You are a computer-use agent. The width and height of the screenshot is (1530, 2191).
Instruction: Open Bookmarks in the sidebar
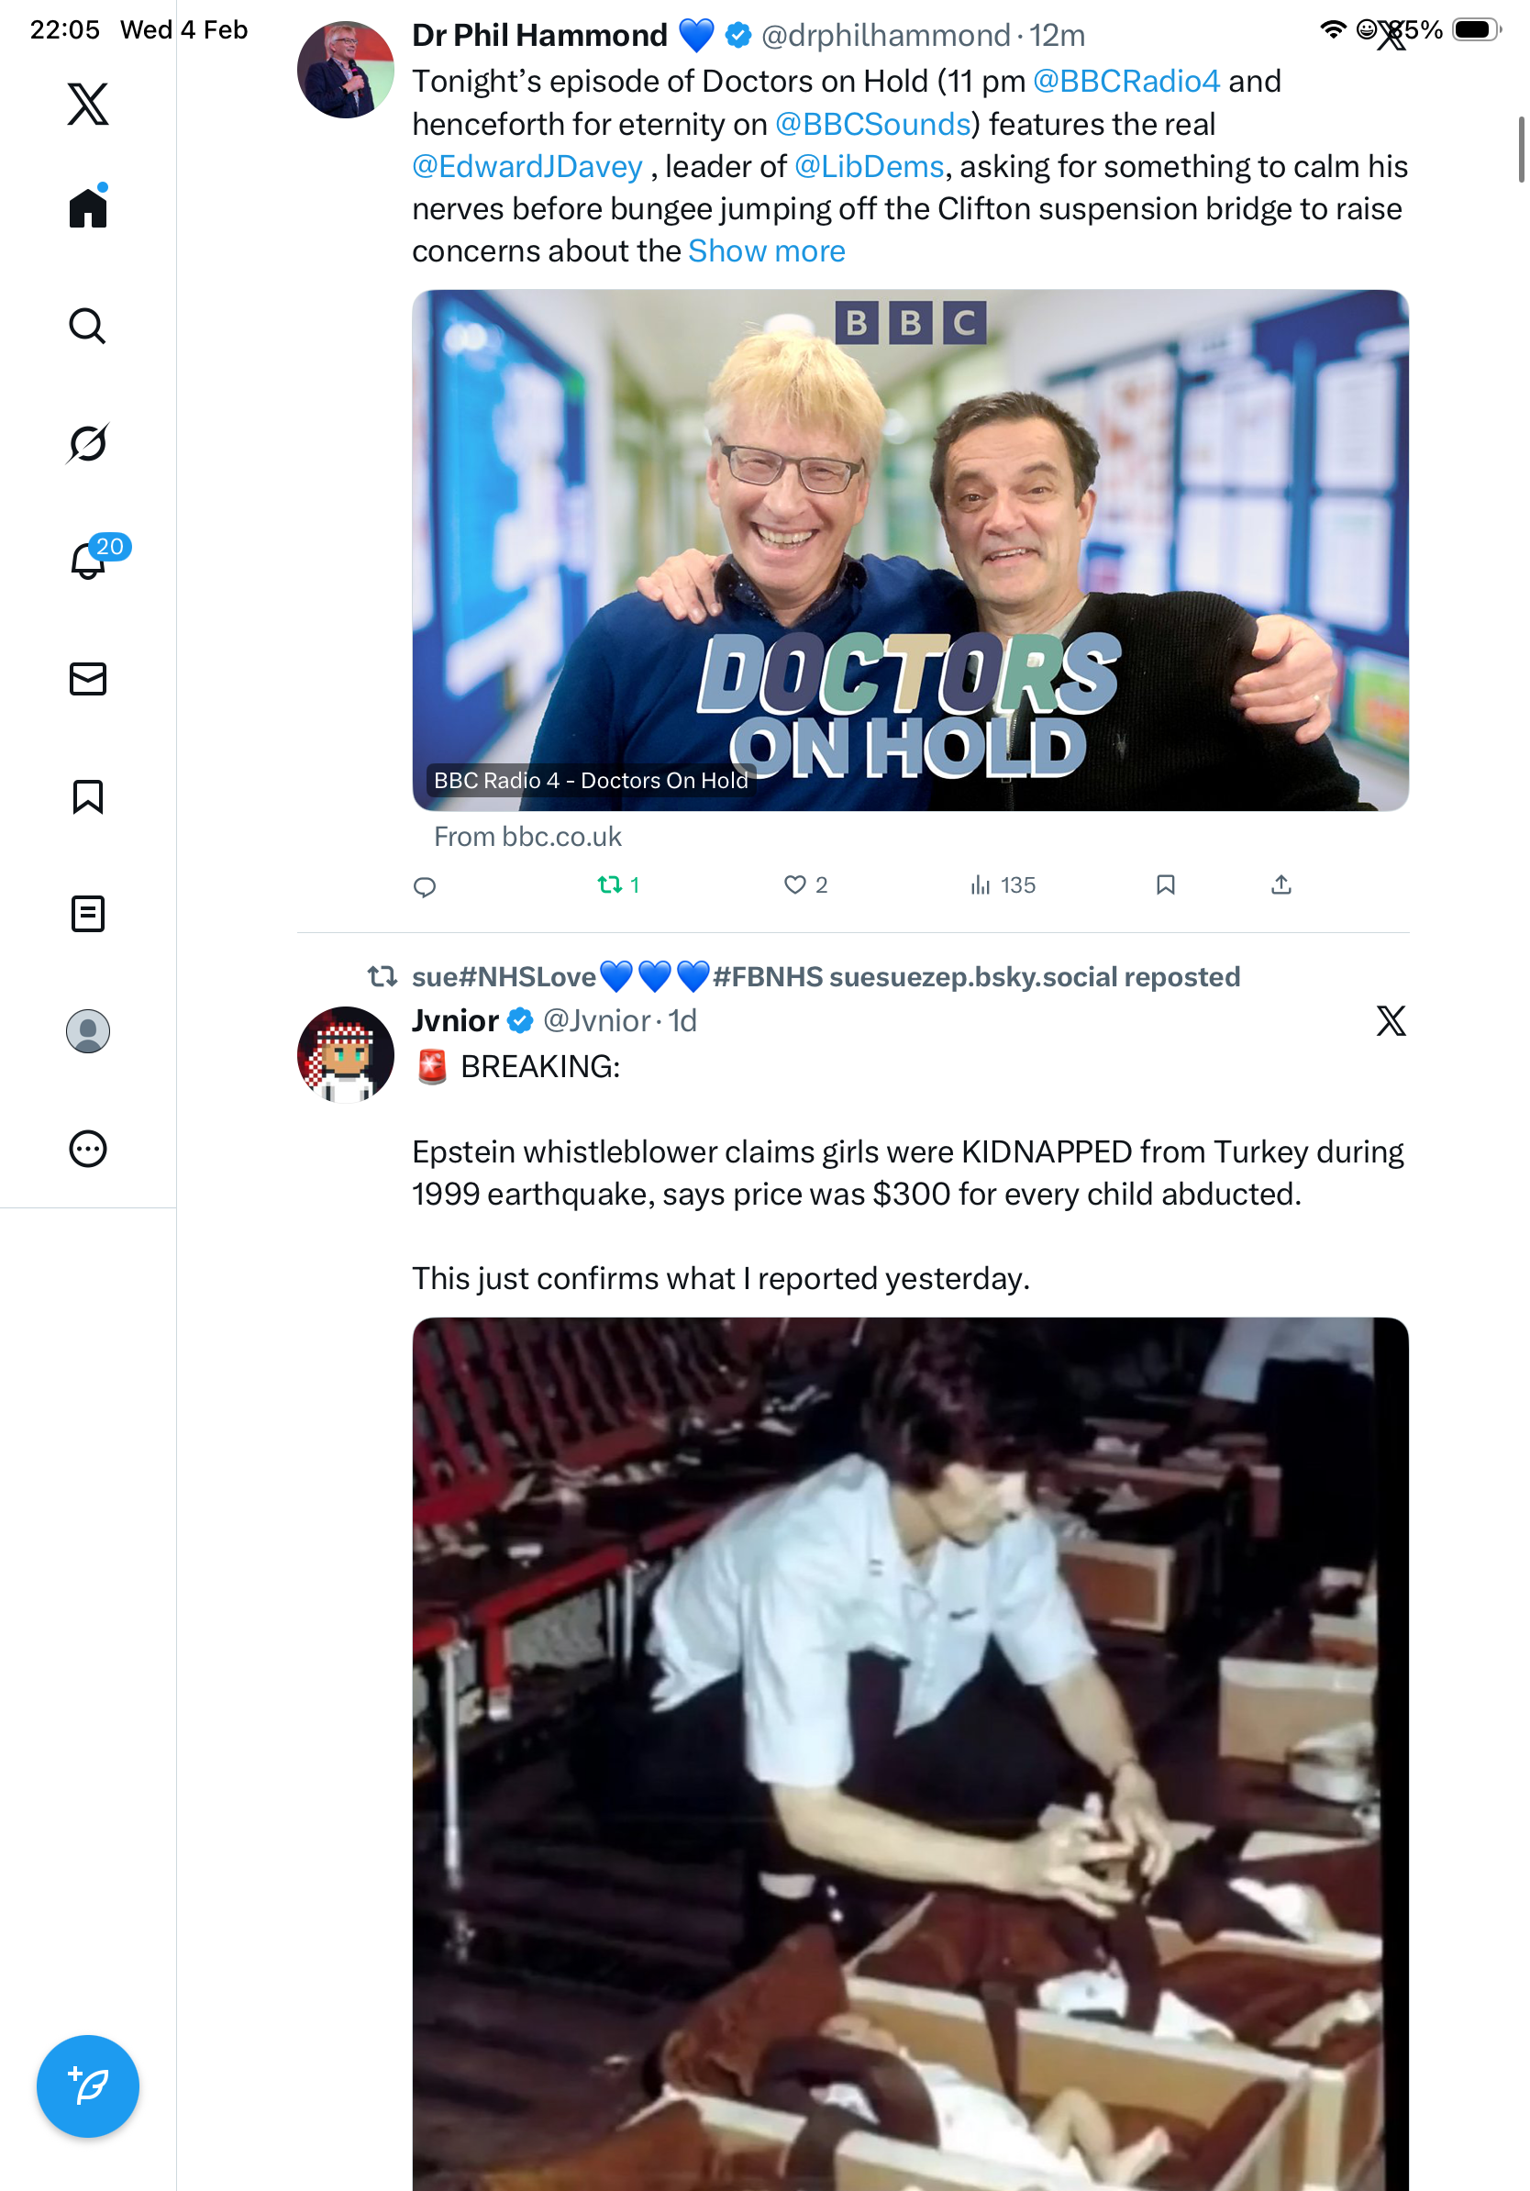(x=88, y=795)
